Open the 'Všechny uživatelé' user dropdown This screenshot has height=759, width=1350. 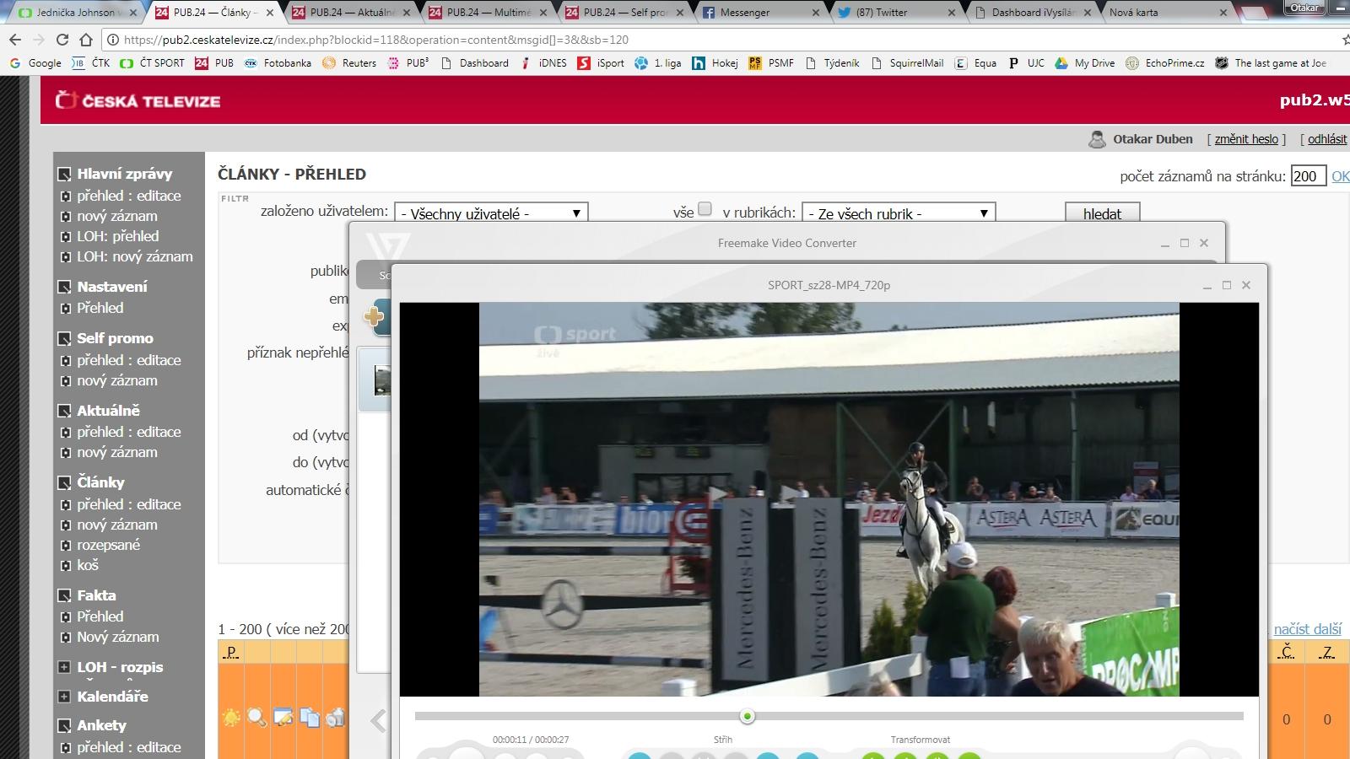[491, 213]
